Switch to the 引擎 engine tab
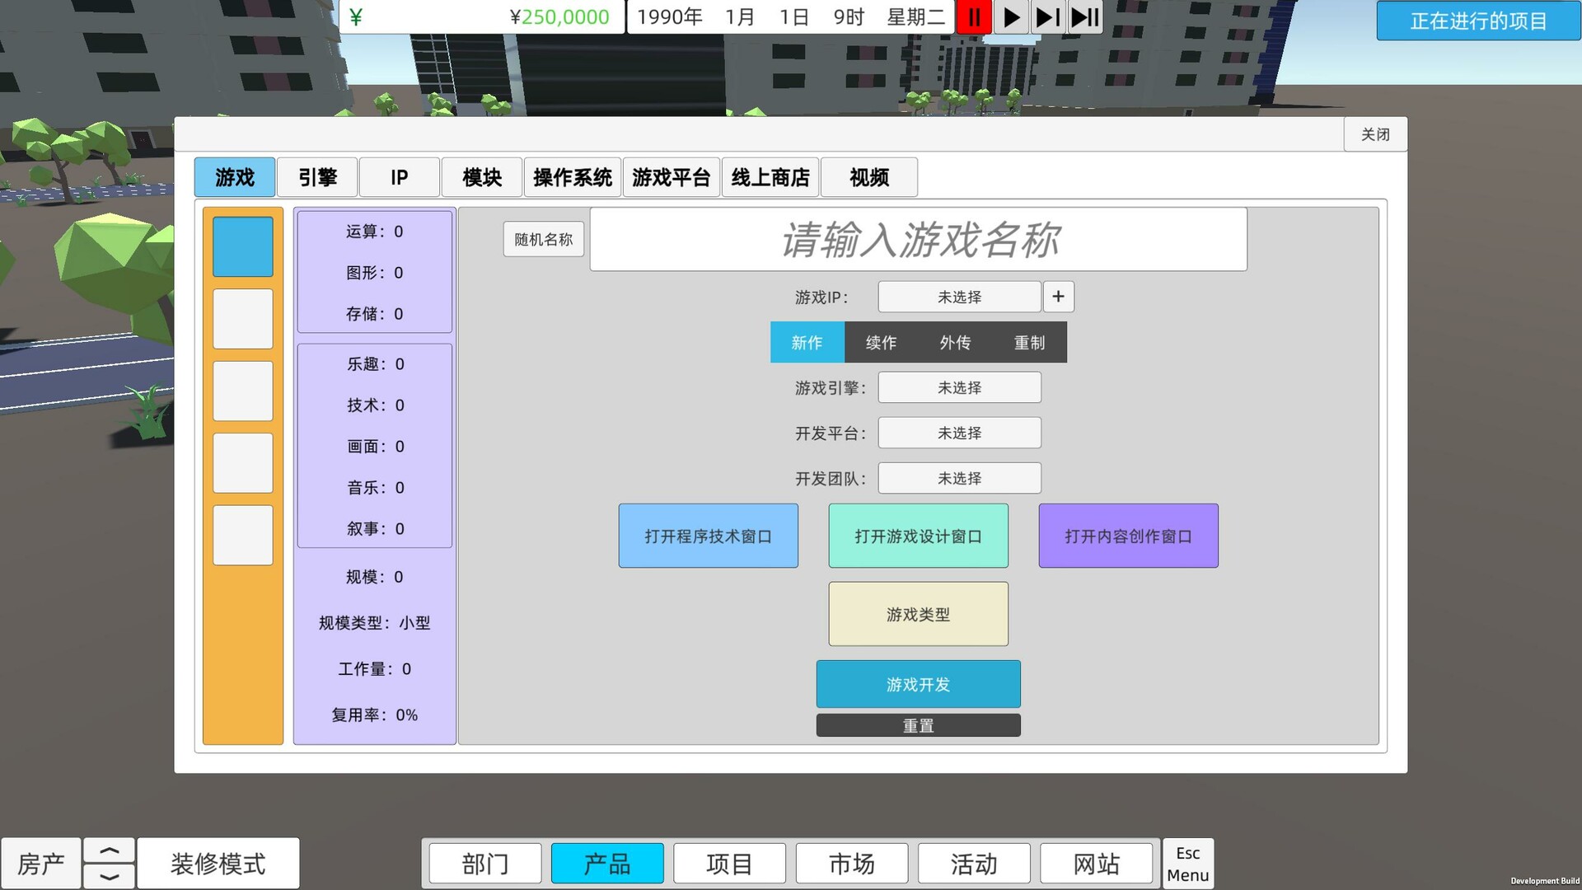 318,177
